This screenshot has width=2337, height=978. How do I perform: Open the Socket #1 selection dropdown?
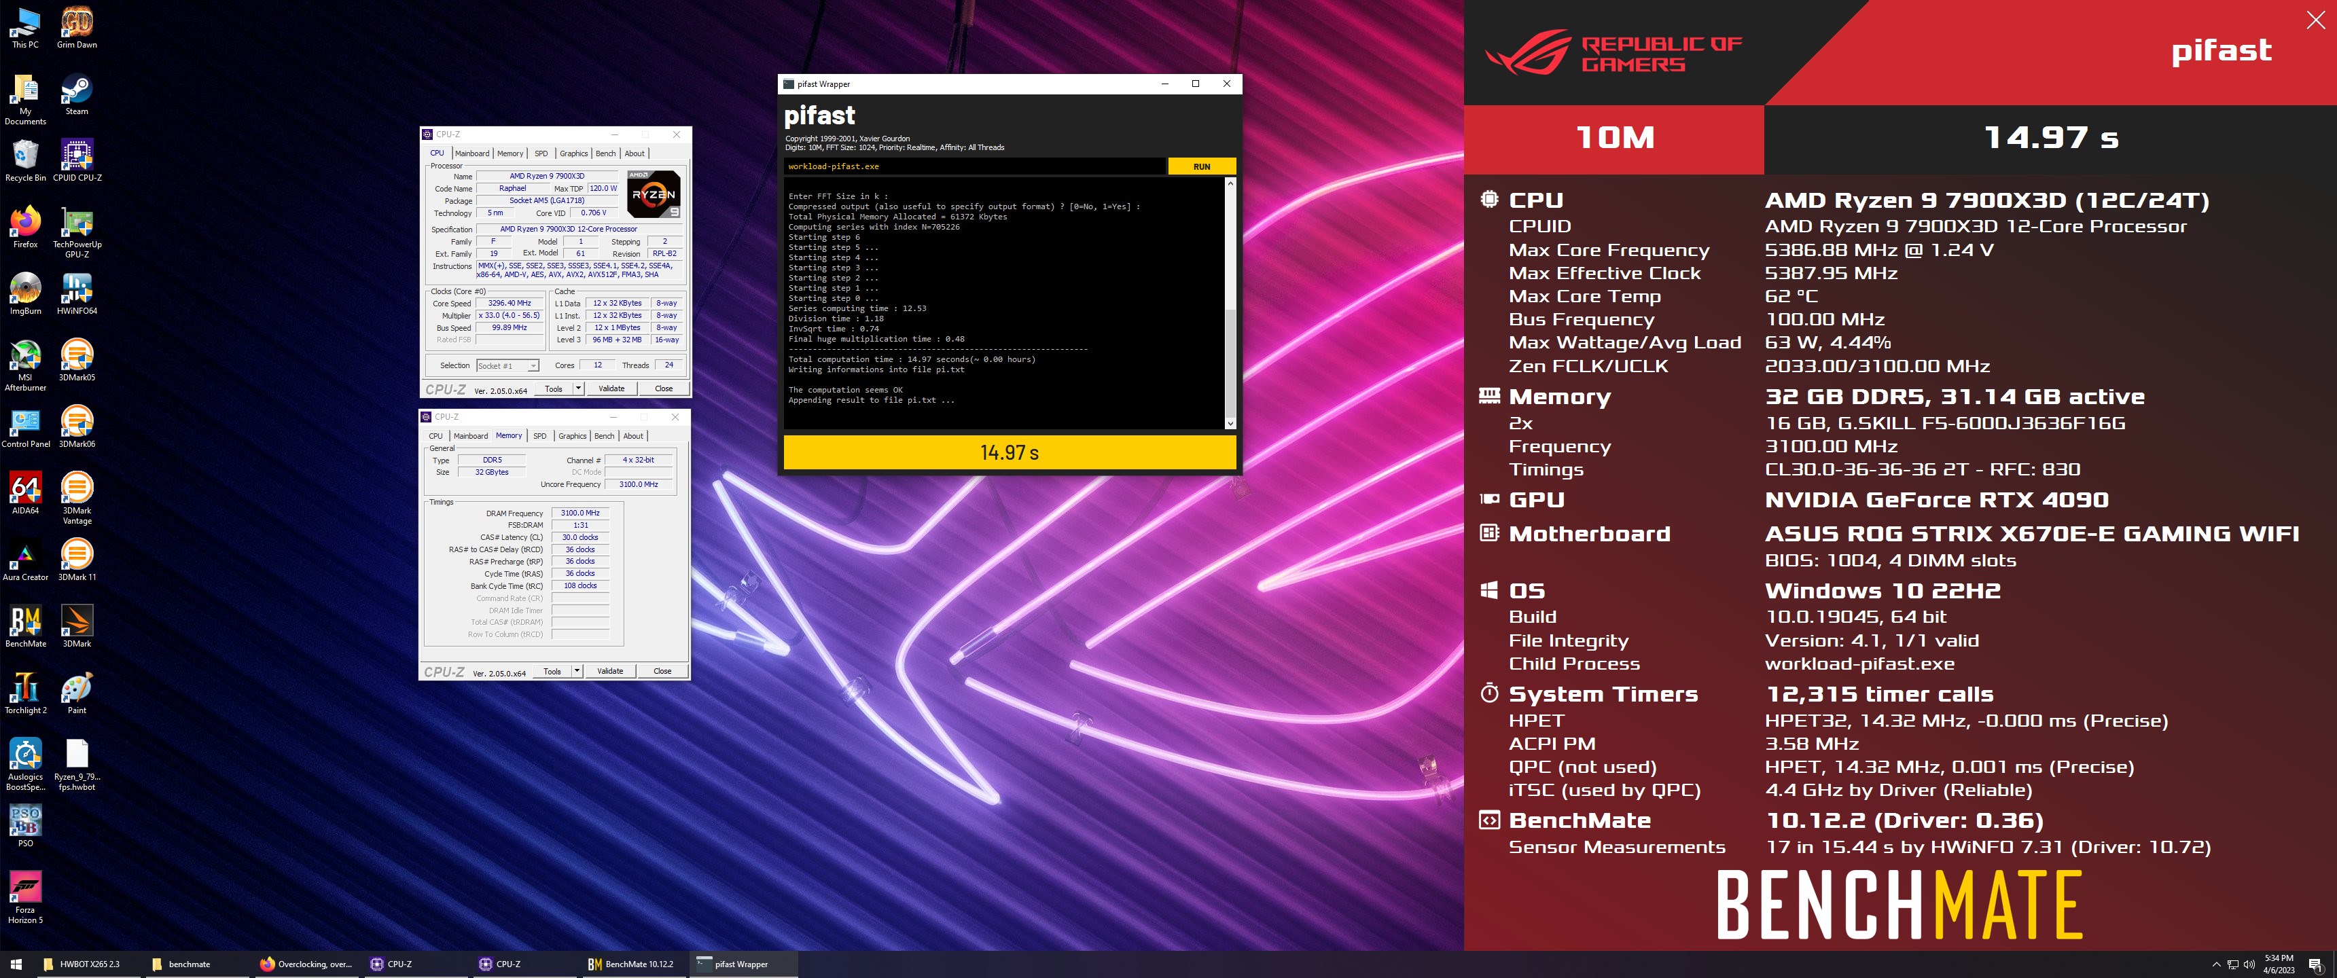coord(508,365)
